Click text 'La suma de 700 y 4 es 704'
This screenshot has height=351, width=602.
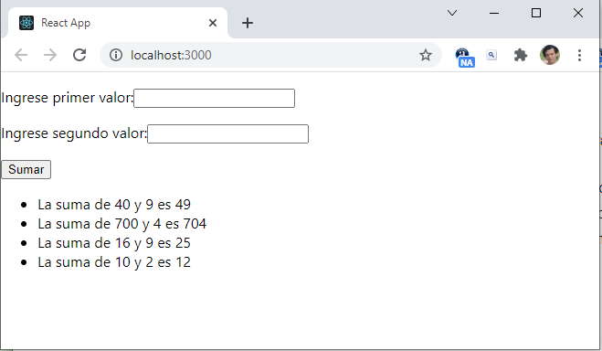(122, 224)
